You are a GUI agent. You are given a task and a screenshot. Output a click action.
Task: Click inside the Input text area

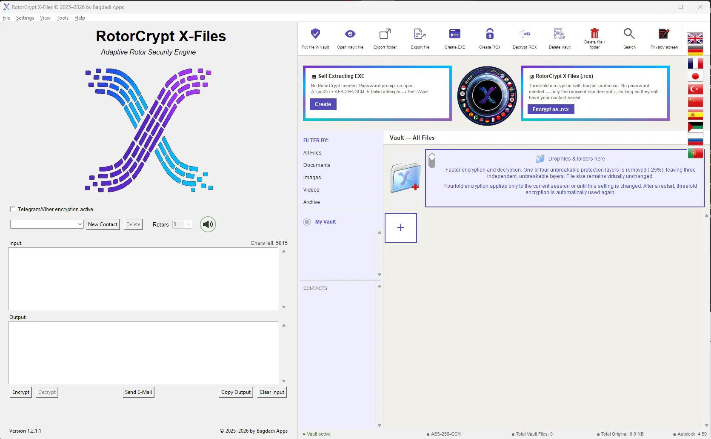[x=143, y=279]
